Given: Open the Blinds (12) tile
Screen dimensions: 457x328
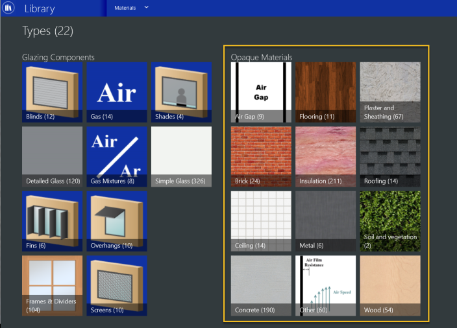Looking at the screenshot, I should pyautogui.click(x=53, y=92).
